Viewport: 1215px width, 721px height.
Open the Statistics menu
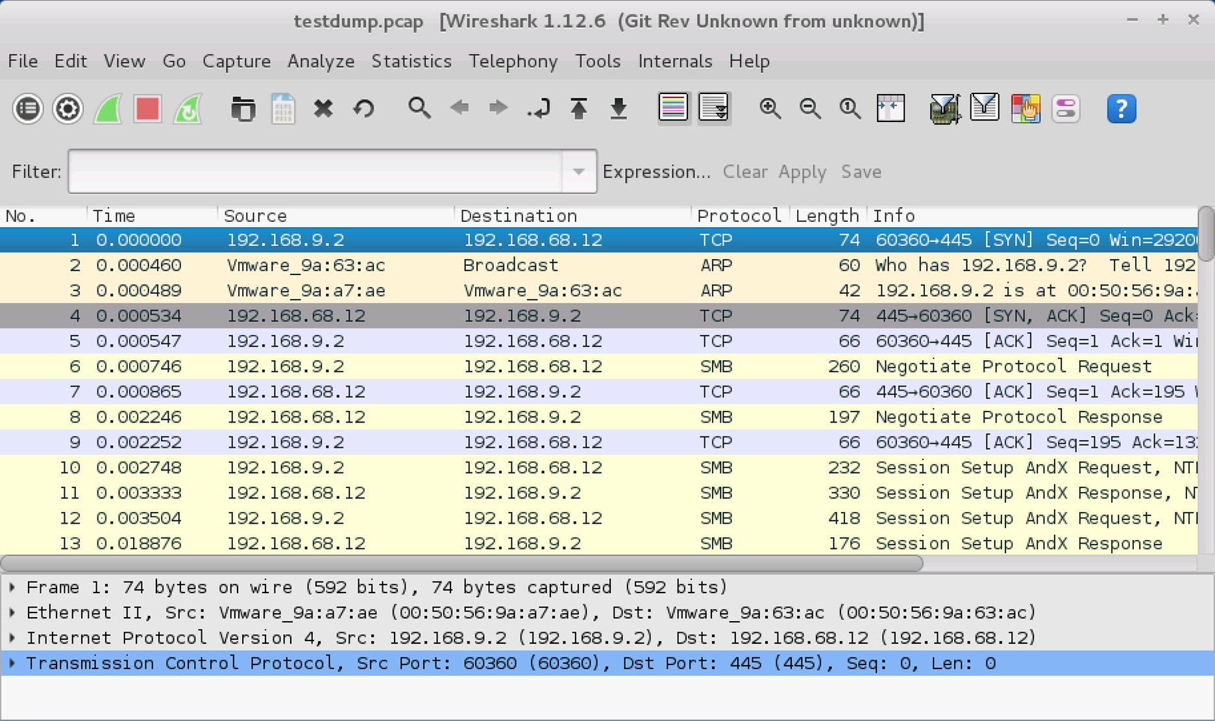[x=411, y=61]
